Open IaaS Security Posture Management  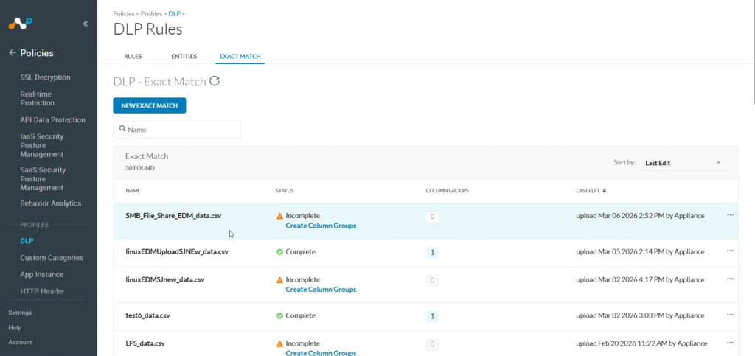click(42, 145)
